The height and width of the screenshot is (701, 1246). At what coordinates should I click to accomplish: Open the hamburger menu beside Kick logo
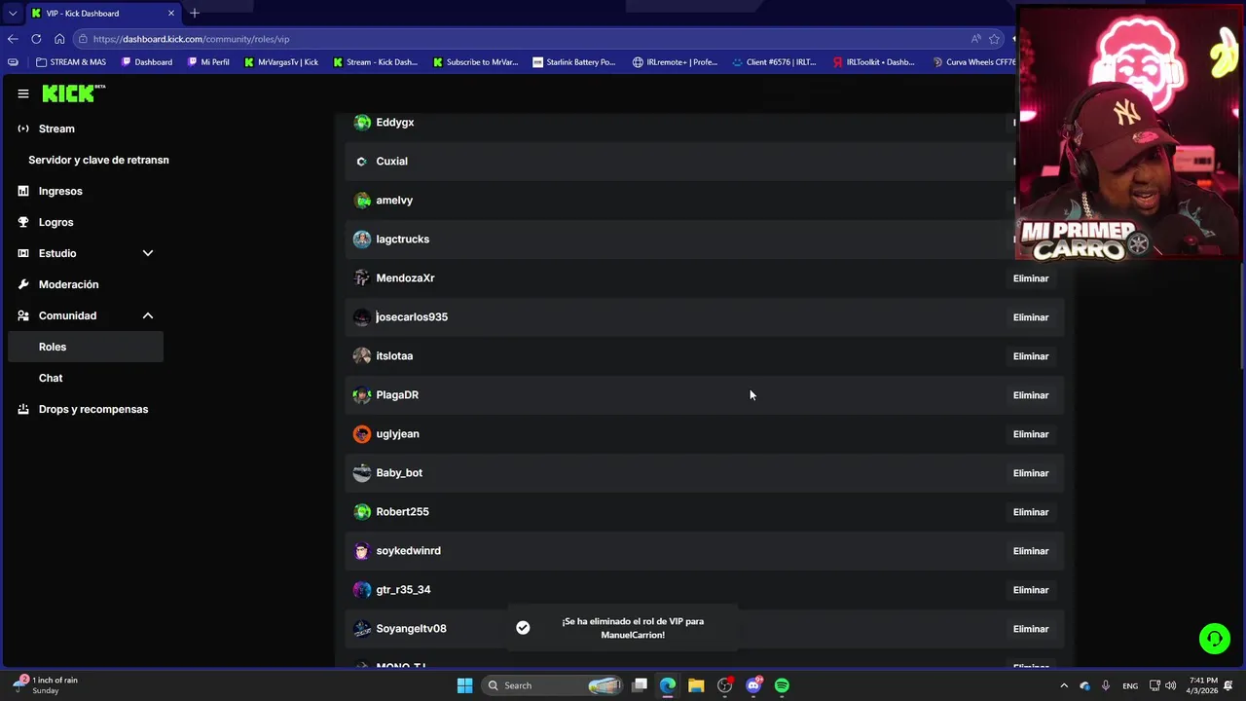(x=23, y=93)
